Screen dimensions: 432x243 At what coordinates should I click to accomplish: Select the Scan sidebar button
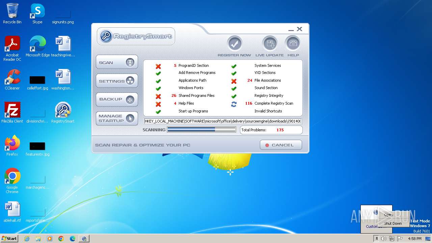[x=117, y=62]
